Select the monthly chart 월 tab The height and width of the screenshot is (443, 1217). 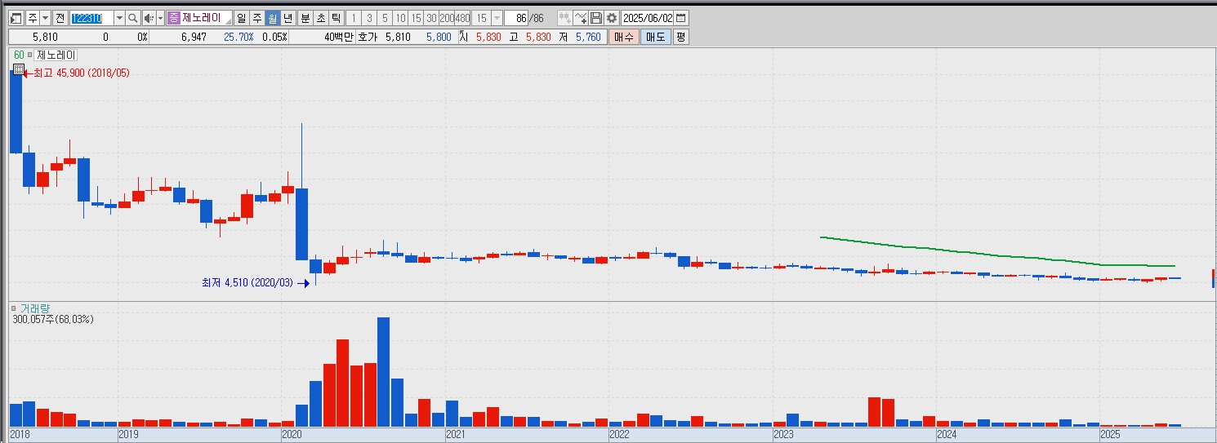[x=273, y=18]
